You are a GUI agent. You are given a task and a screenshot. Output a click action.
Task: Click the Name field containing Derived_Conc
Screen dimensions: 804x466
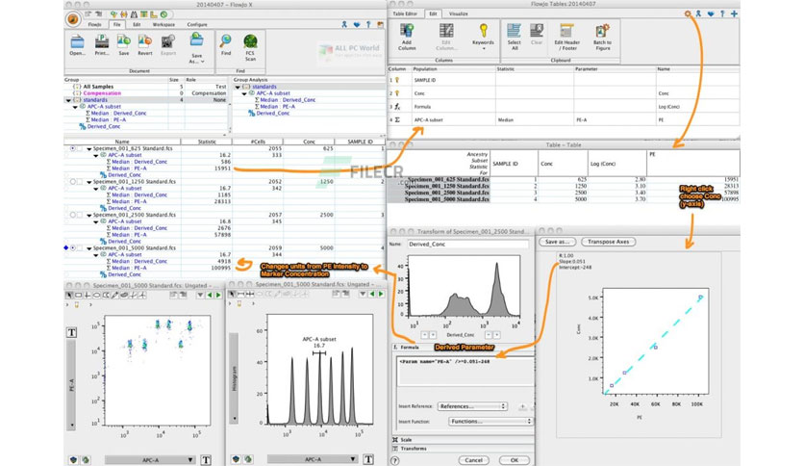pos(467,245)
